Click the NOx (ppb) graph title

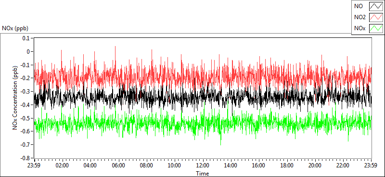click(15, 28)
